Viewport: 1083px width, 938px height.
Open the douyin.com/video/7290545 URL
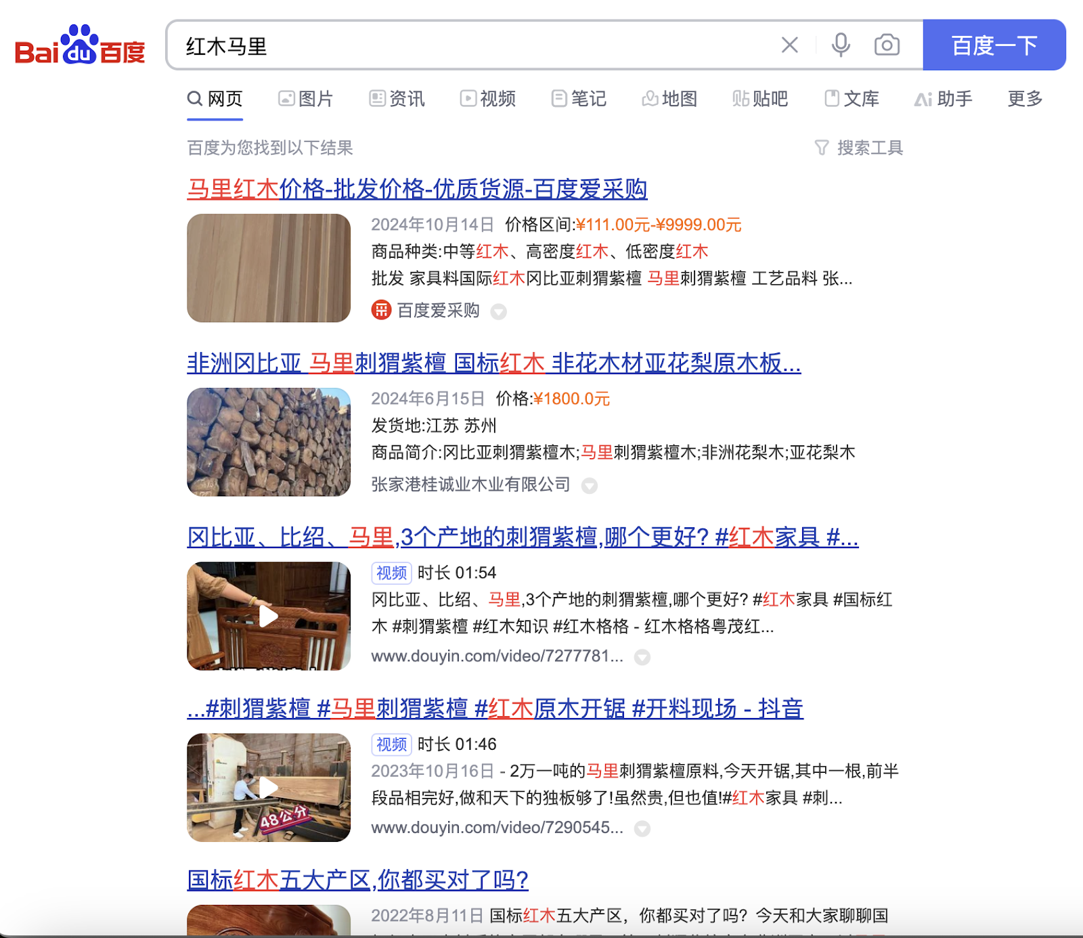[497, 827]
